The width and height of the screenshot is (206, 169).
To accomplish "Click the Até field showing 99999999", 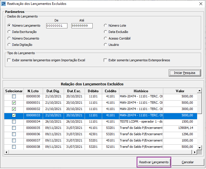I will [x=82, y=26].
